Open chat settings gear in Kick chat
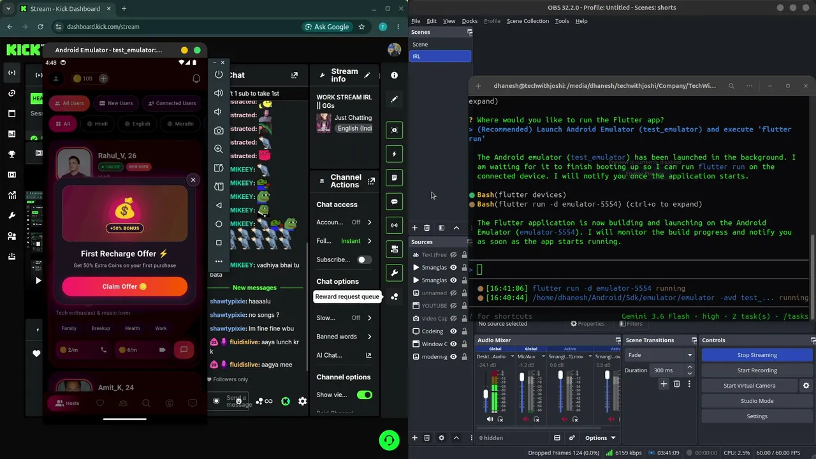 point(302,401)
